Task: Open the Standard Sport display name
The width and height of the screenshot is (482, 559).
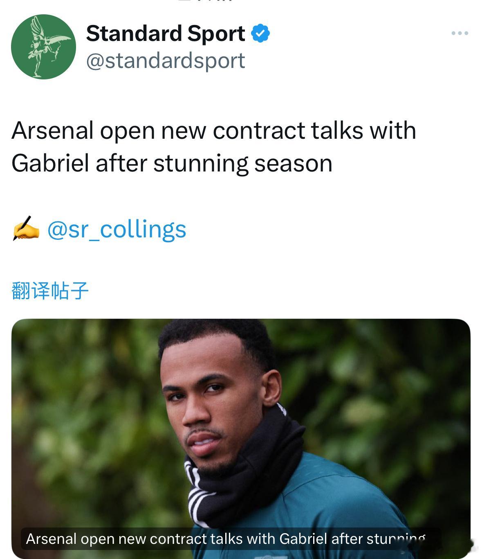Action: point(166,33)
